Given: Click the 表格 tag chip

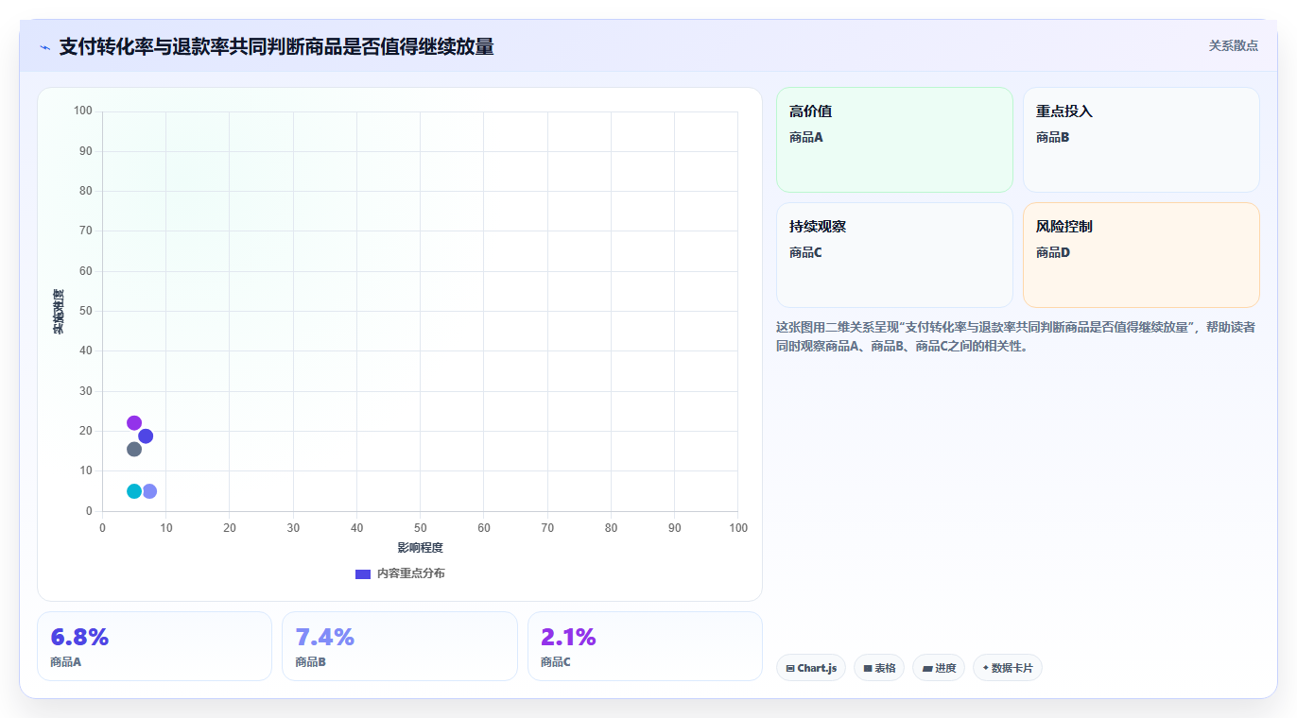Looking at the screenshot, I should [879, 668].
